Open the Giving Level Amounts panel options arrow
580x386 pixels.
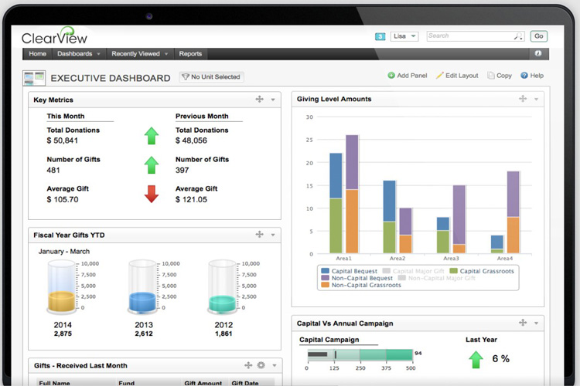[x=537, y=99]
